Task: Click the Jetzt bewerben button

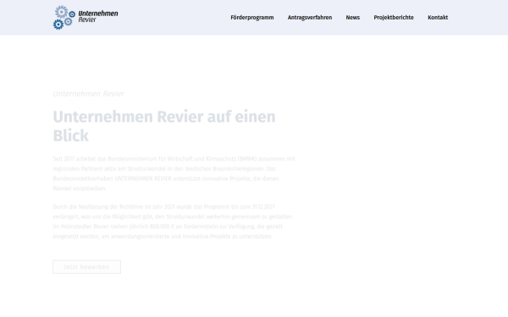Action: click(x=87, y=267)
